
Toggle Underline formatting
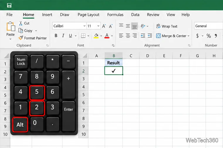coord(70,36)
